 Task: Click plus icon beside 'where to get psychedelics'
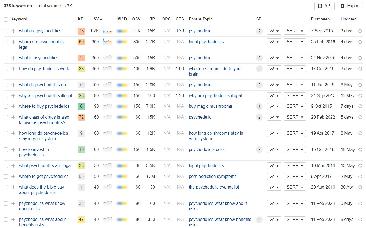click(x=13, y=177)
